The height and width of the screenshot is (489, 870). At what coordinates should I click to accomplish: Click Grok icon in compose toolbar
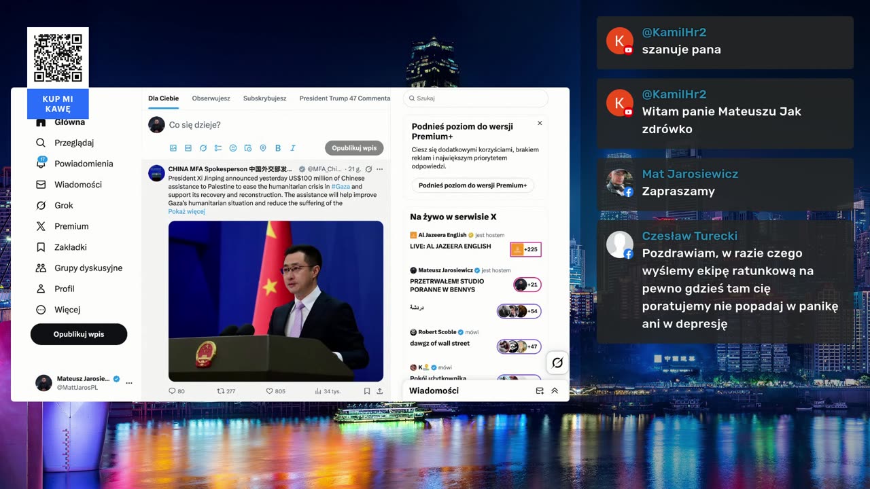click(x=203, y=148)
